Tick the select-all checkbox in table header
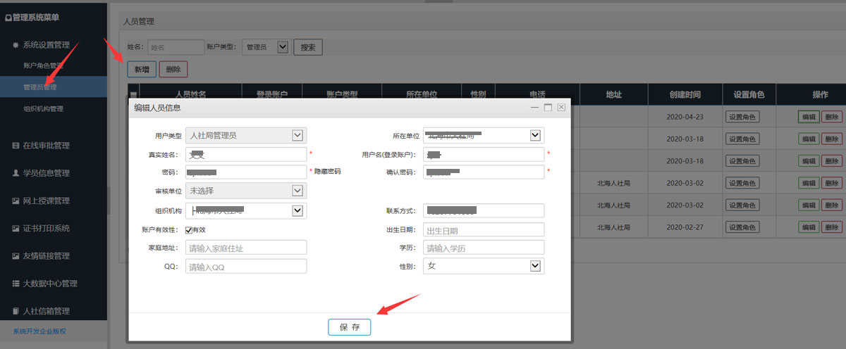The width and height of the screenshot is (846, 349). pos(133,94)
